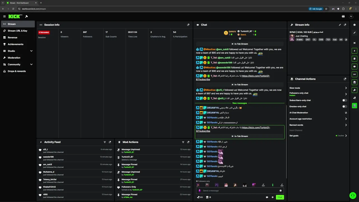Expand the Studio sidebar section
359x202 pixels.
31,51
